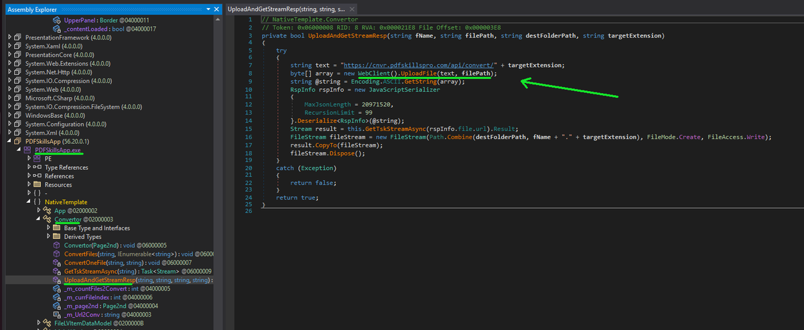Expand the App @02000002 class
Screen dimensions: 804x330
click(x=39, y=210)
